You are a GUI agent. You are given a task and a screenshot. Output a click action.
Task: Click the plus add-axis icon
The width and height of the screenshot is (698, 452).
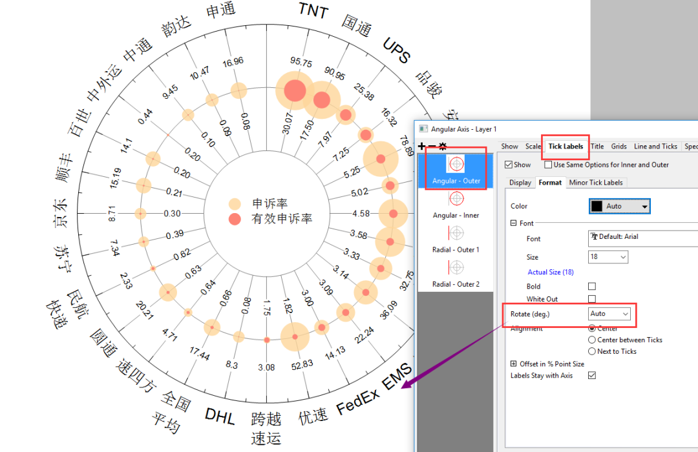click(421, 146)
